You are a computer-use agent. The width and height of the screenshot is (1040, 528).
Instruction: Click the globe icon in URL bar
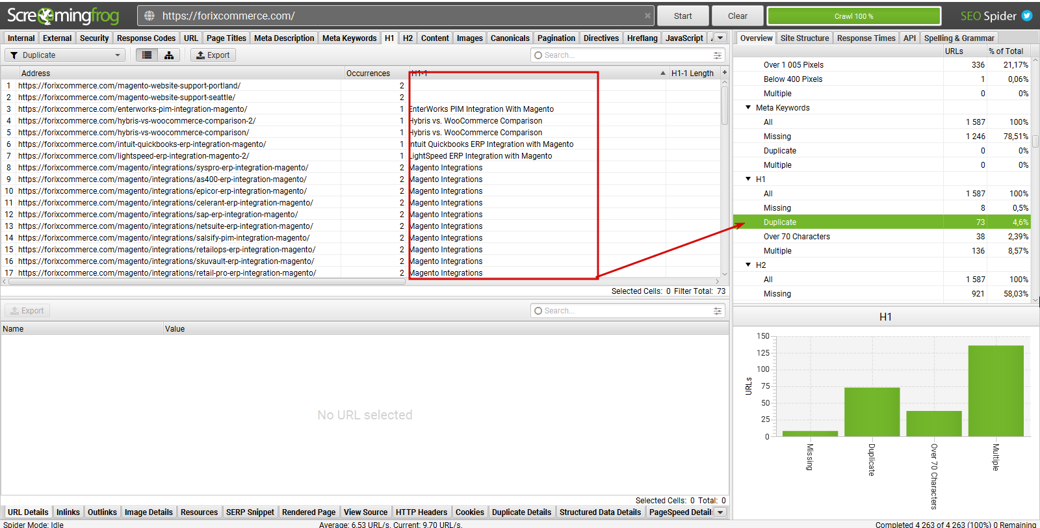pos(149,16)
